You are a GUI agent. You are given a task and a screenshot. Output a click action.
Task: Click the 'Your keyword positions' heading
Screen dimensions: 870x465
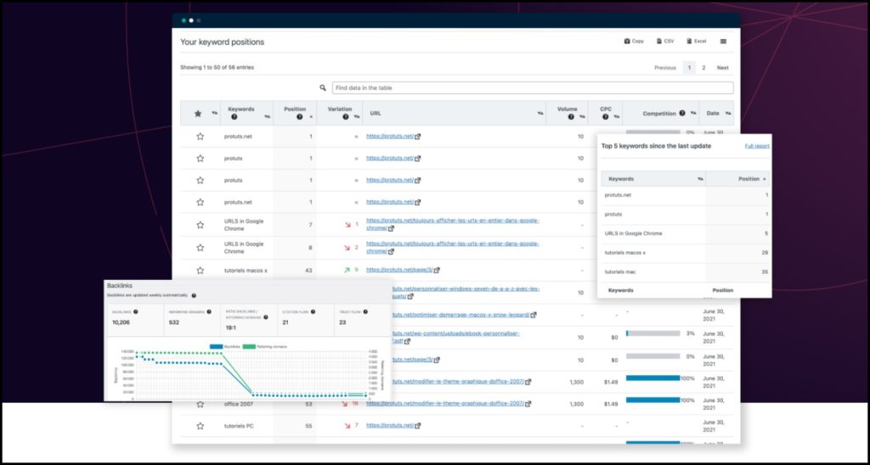click(222, 42)
